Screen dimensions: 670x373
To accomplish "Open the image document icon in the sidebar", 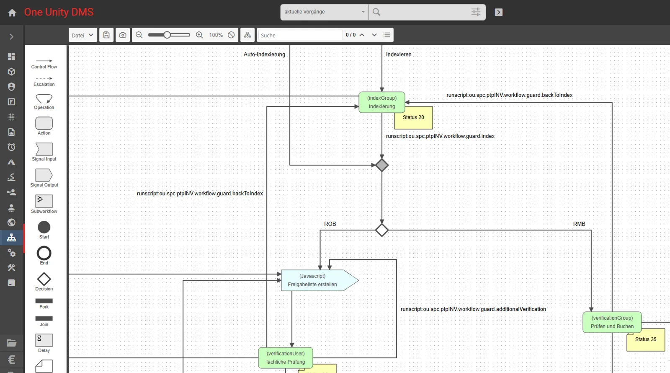I will [x=12, y=132].
